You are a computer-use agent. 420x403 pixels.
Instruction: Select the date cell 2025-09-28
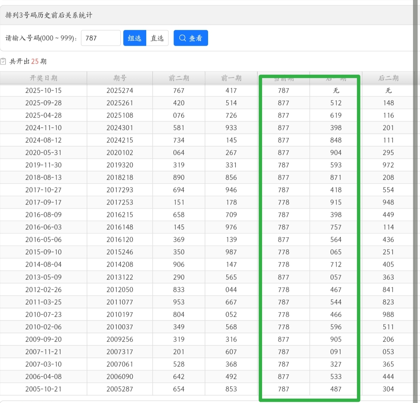pos(44,103)
